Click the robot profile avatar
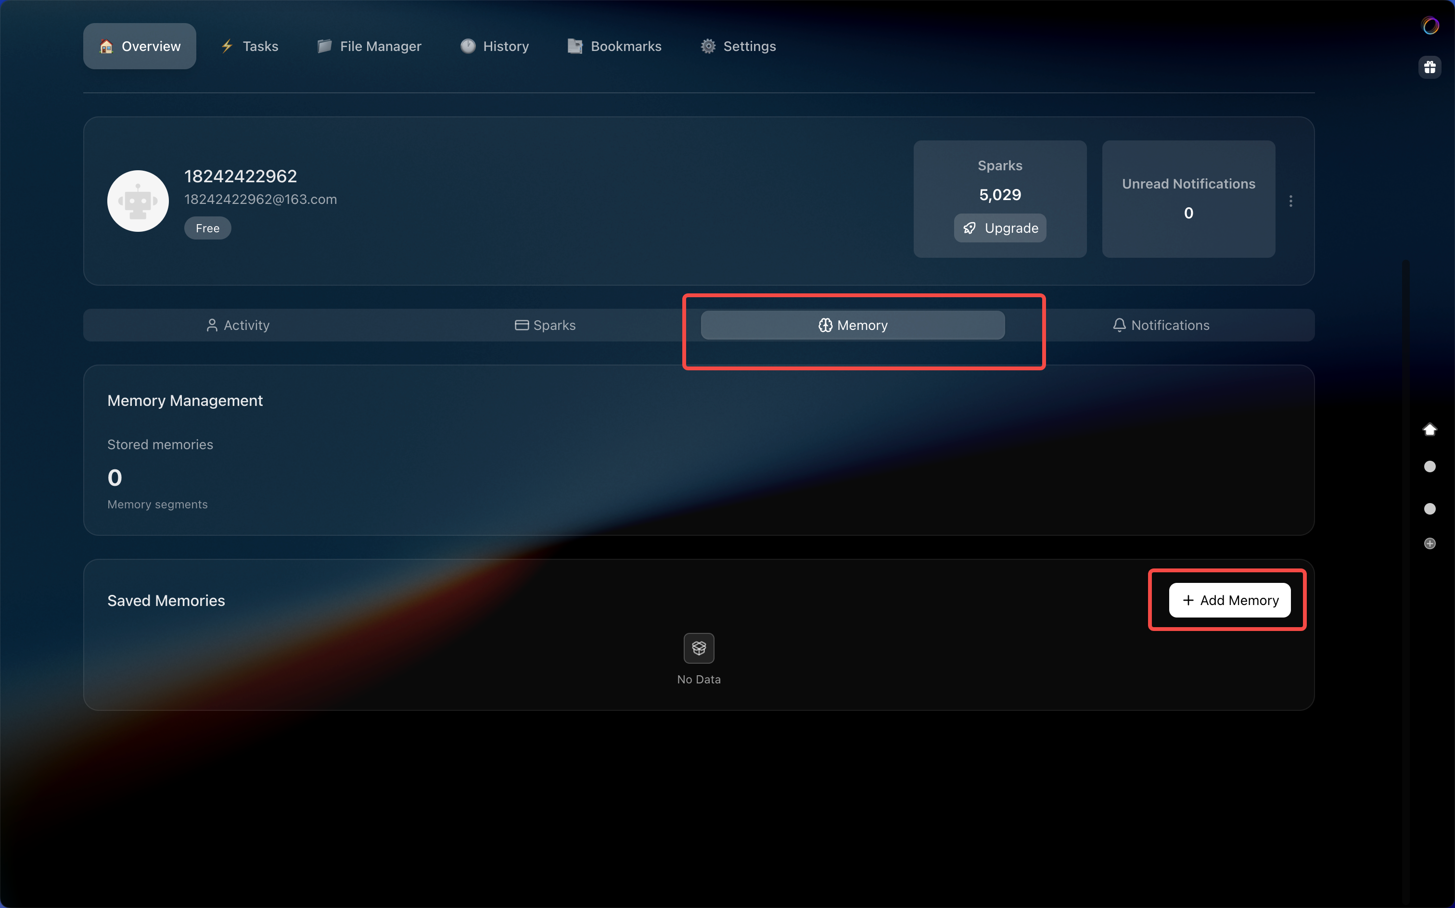The height and width of the screenshot is (908, 1455). [138, 201]
